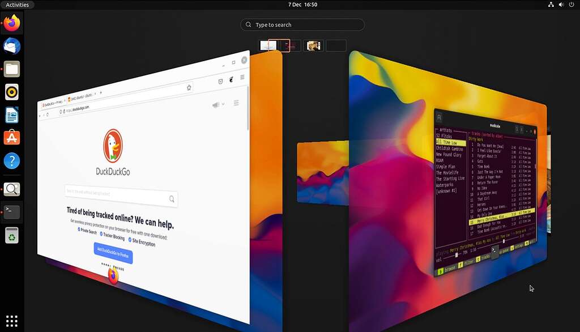
Task: Open Rhythmbox music player from the dock
Action: point(11,92)
